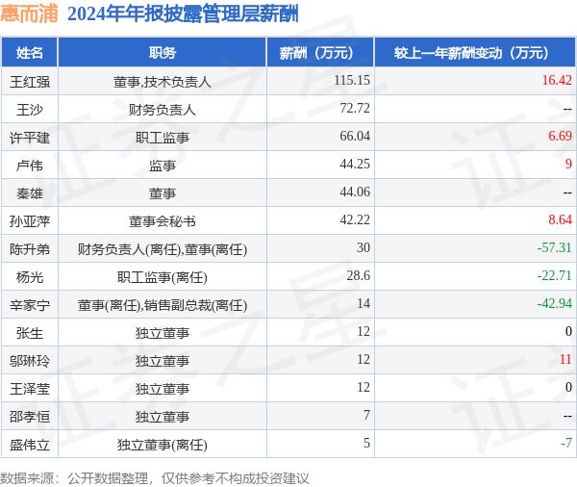Click the change value -42.94
The height and width of the screenshot is (487, 577).
tap(554, 303)
